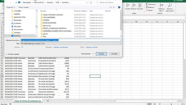Select column N header in Excel
The width and height of the screenshot is (186, 105).
147,22
